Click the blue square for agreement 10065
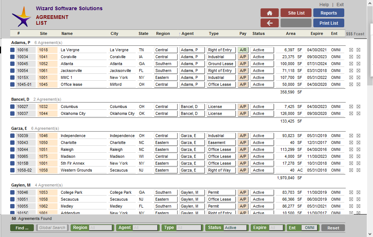The width and height of the screenshot is (373, 237). pos(12,156)
